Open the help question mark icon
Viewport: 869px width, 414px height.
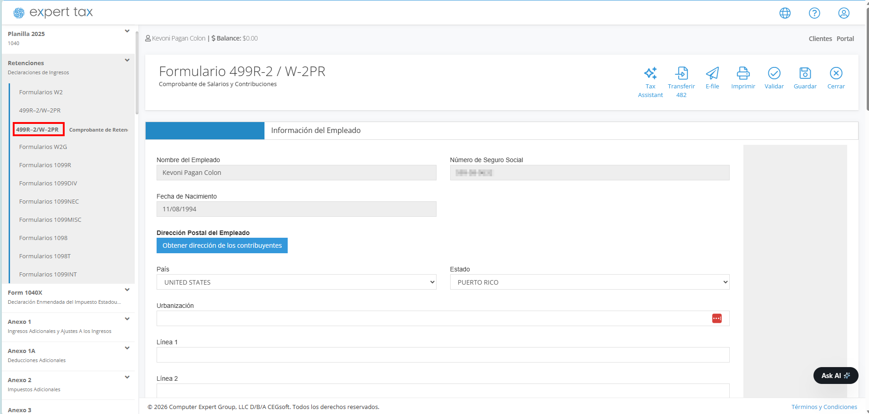[x=814, y=13]
